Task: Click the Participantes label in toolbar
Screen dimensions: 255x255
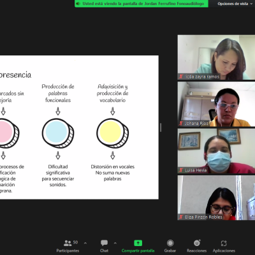Action: pos(68,251)
